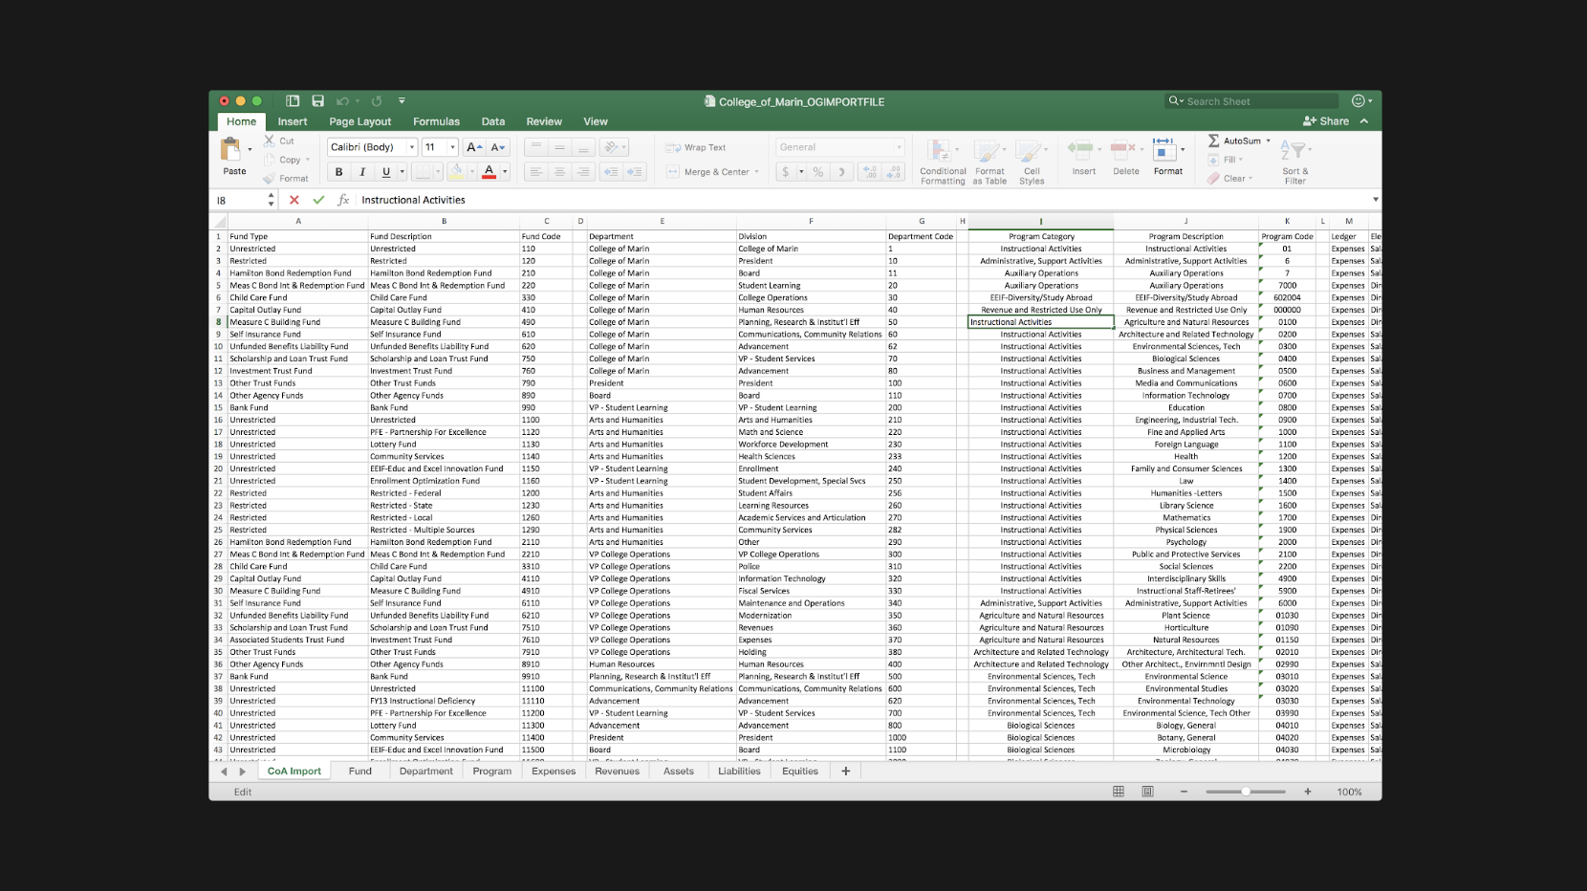The height and width of the screenshot is (891, 1587).
Task: Click the Search Sheet field
Action: (x=1251, y=100)
